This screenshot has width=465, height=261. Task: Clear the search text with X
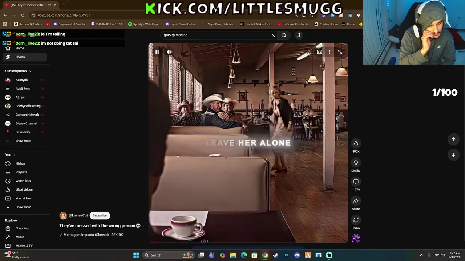click(273, 35)
